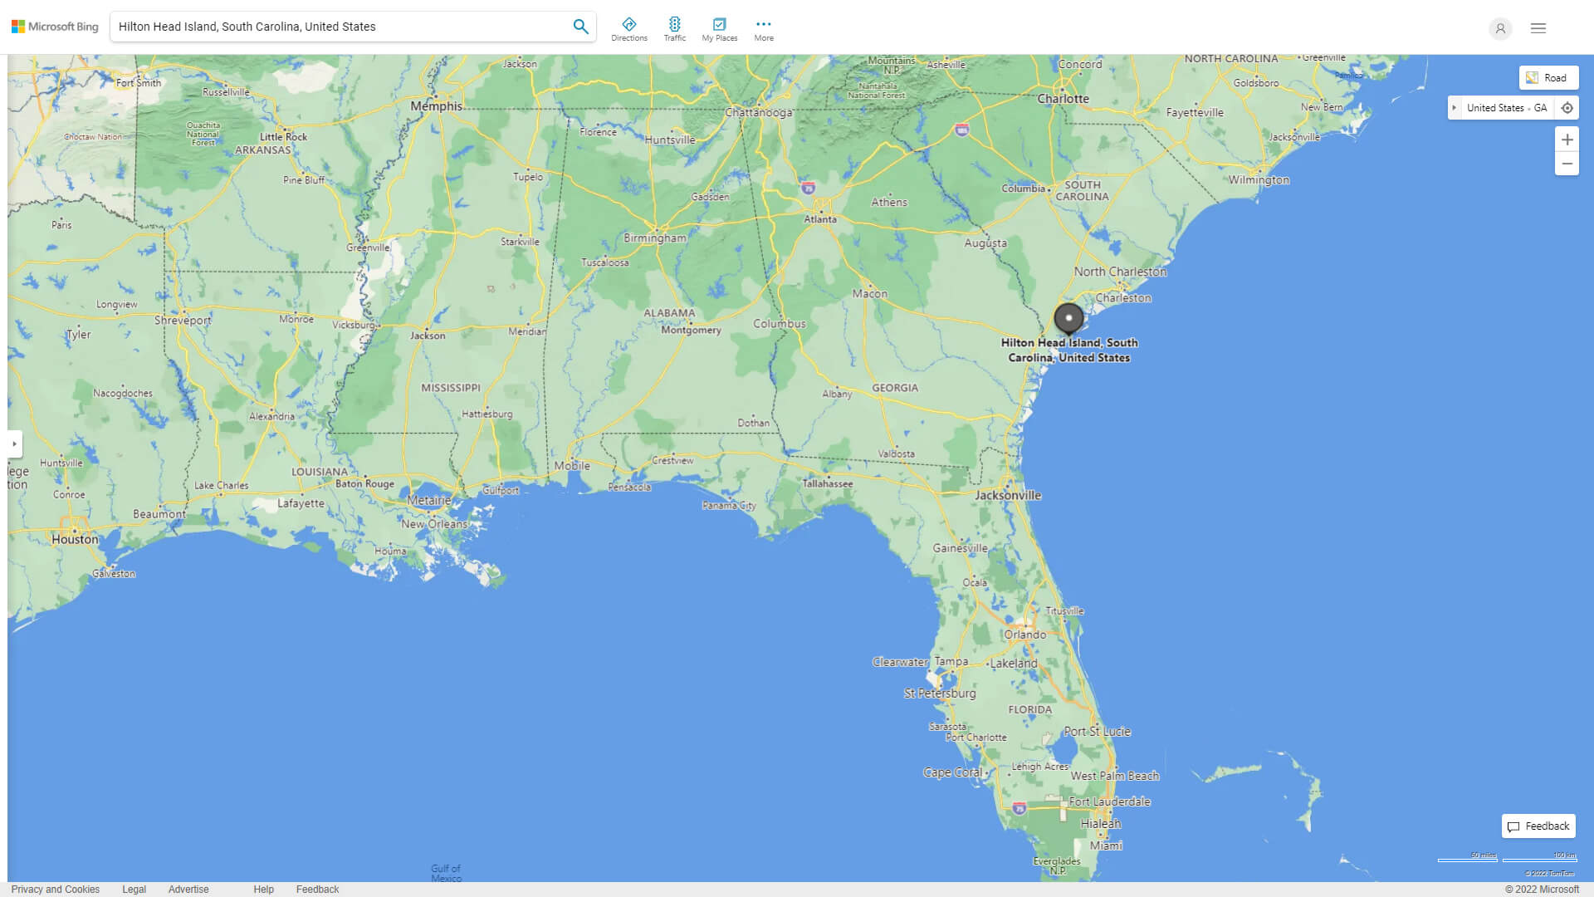This screenshot has height=897, width=1594.
Task: Expand the collapsed left side panel
Action: (15, 444)
